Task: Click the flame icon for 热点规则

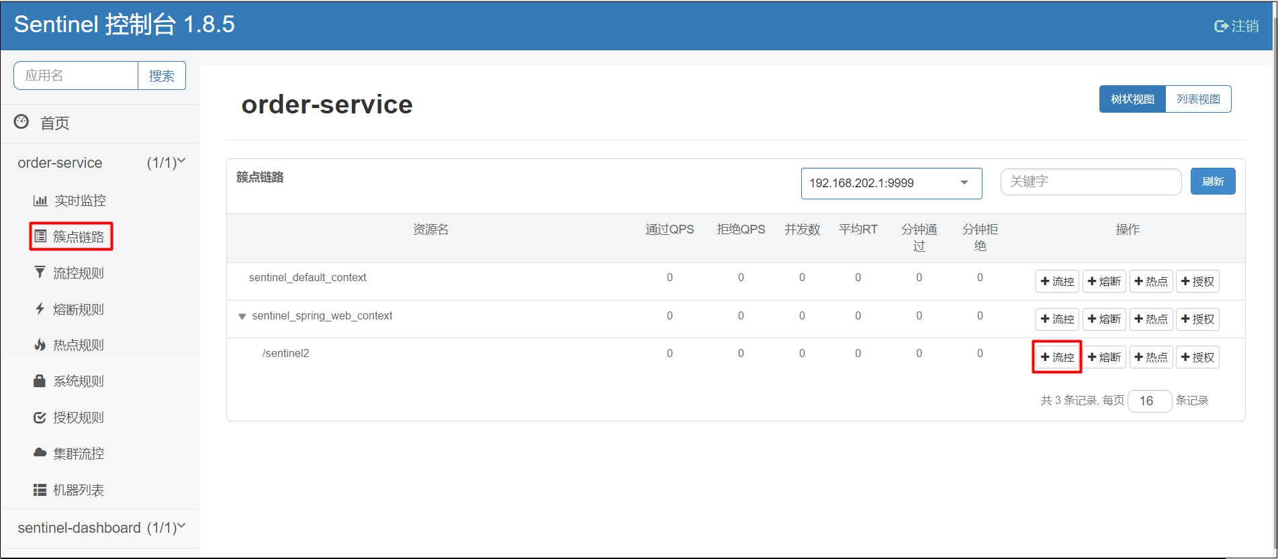Action: pyautogui.click(x=40, y=345)
